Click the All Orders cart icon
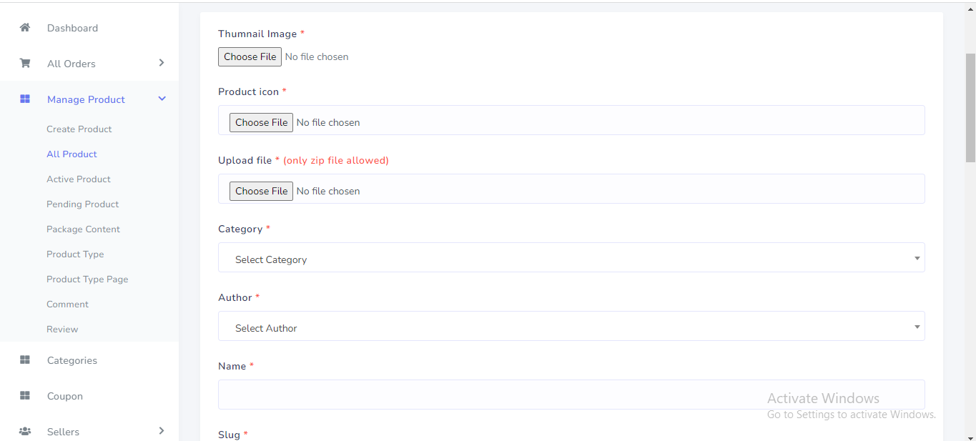This screenshot has height=441, width=976. 25,63
